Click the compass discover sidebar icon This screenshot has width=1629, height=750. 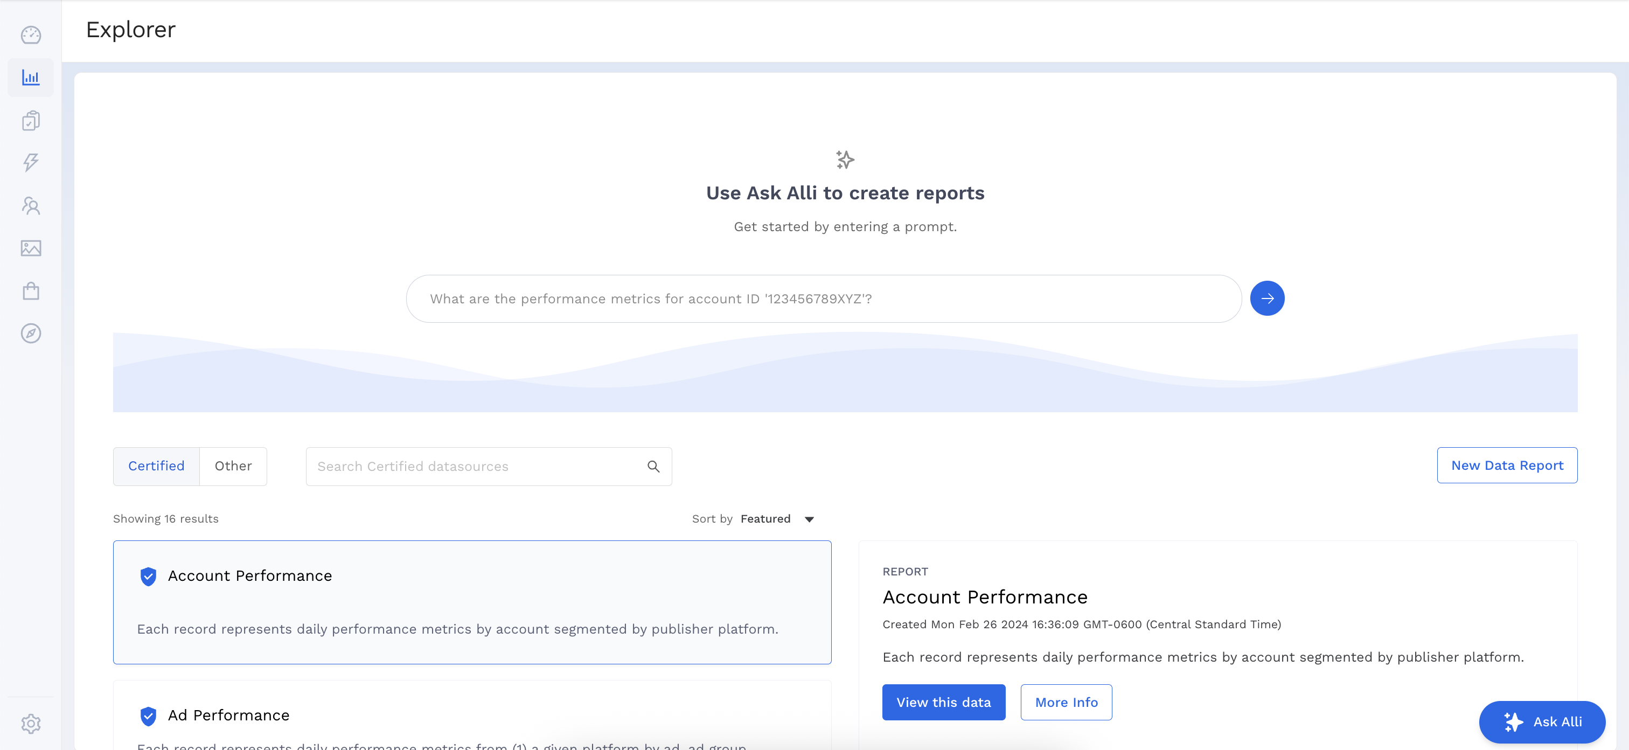point(30,334)
